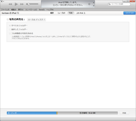Cancel the iPod sync with the X icon
136x121 pixels.
(x=89, y=4)
